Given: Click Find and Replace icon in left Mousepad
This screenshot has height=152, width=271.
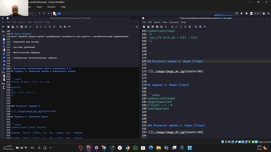Looking at the screenshot, I should [65, 27].
